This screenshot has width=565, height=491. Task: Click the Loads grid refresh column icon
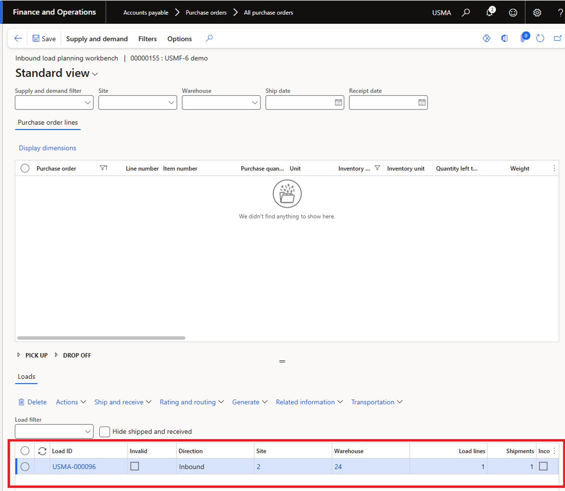(x=42, y=451)
